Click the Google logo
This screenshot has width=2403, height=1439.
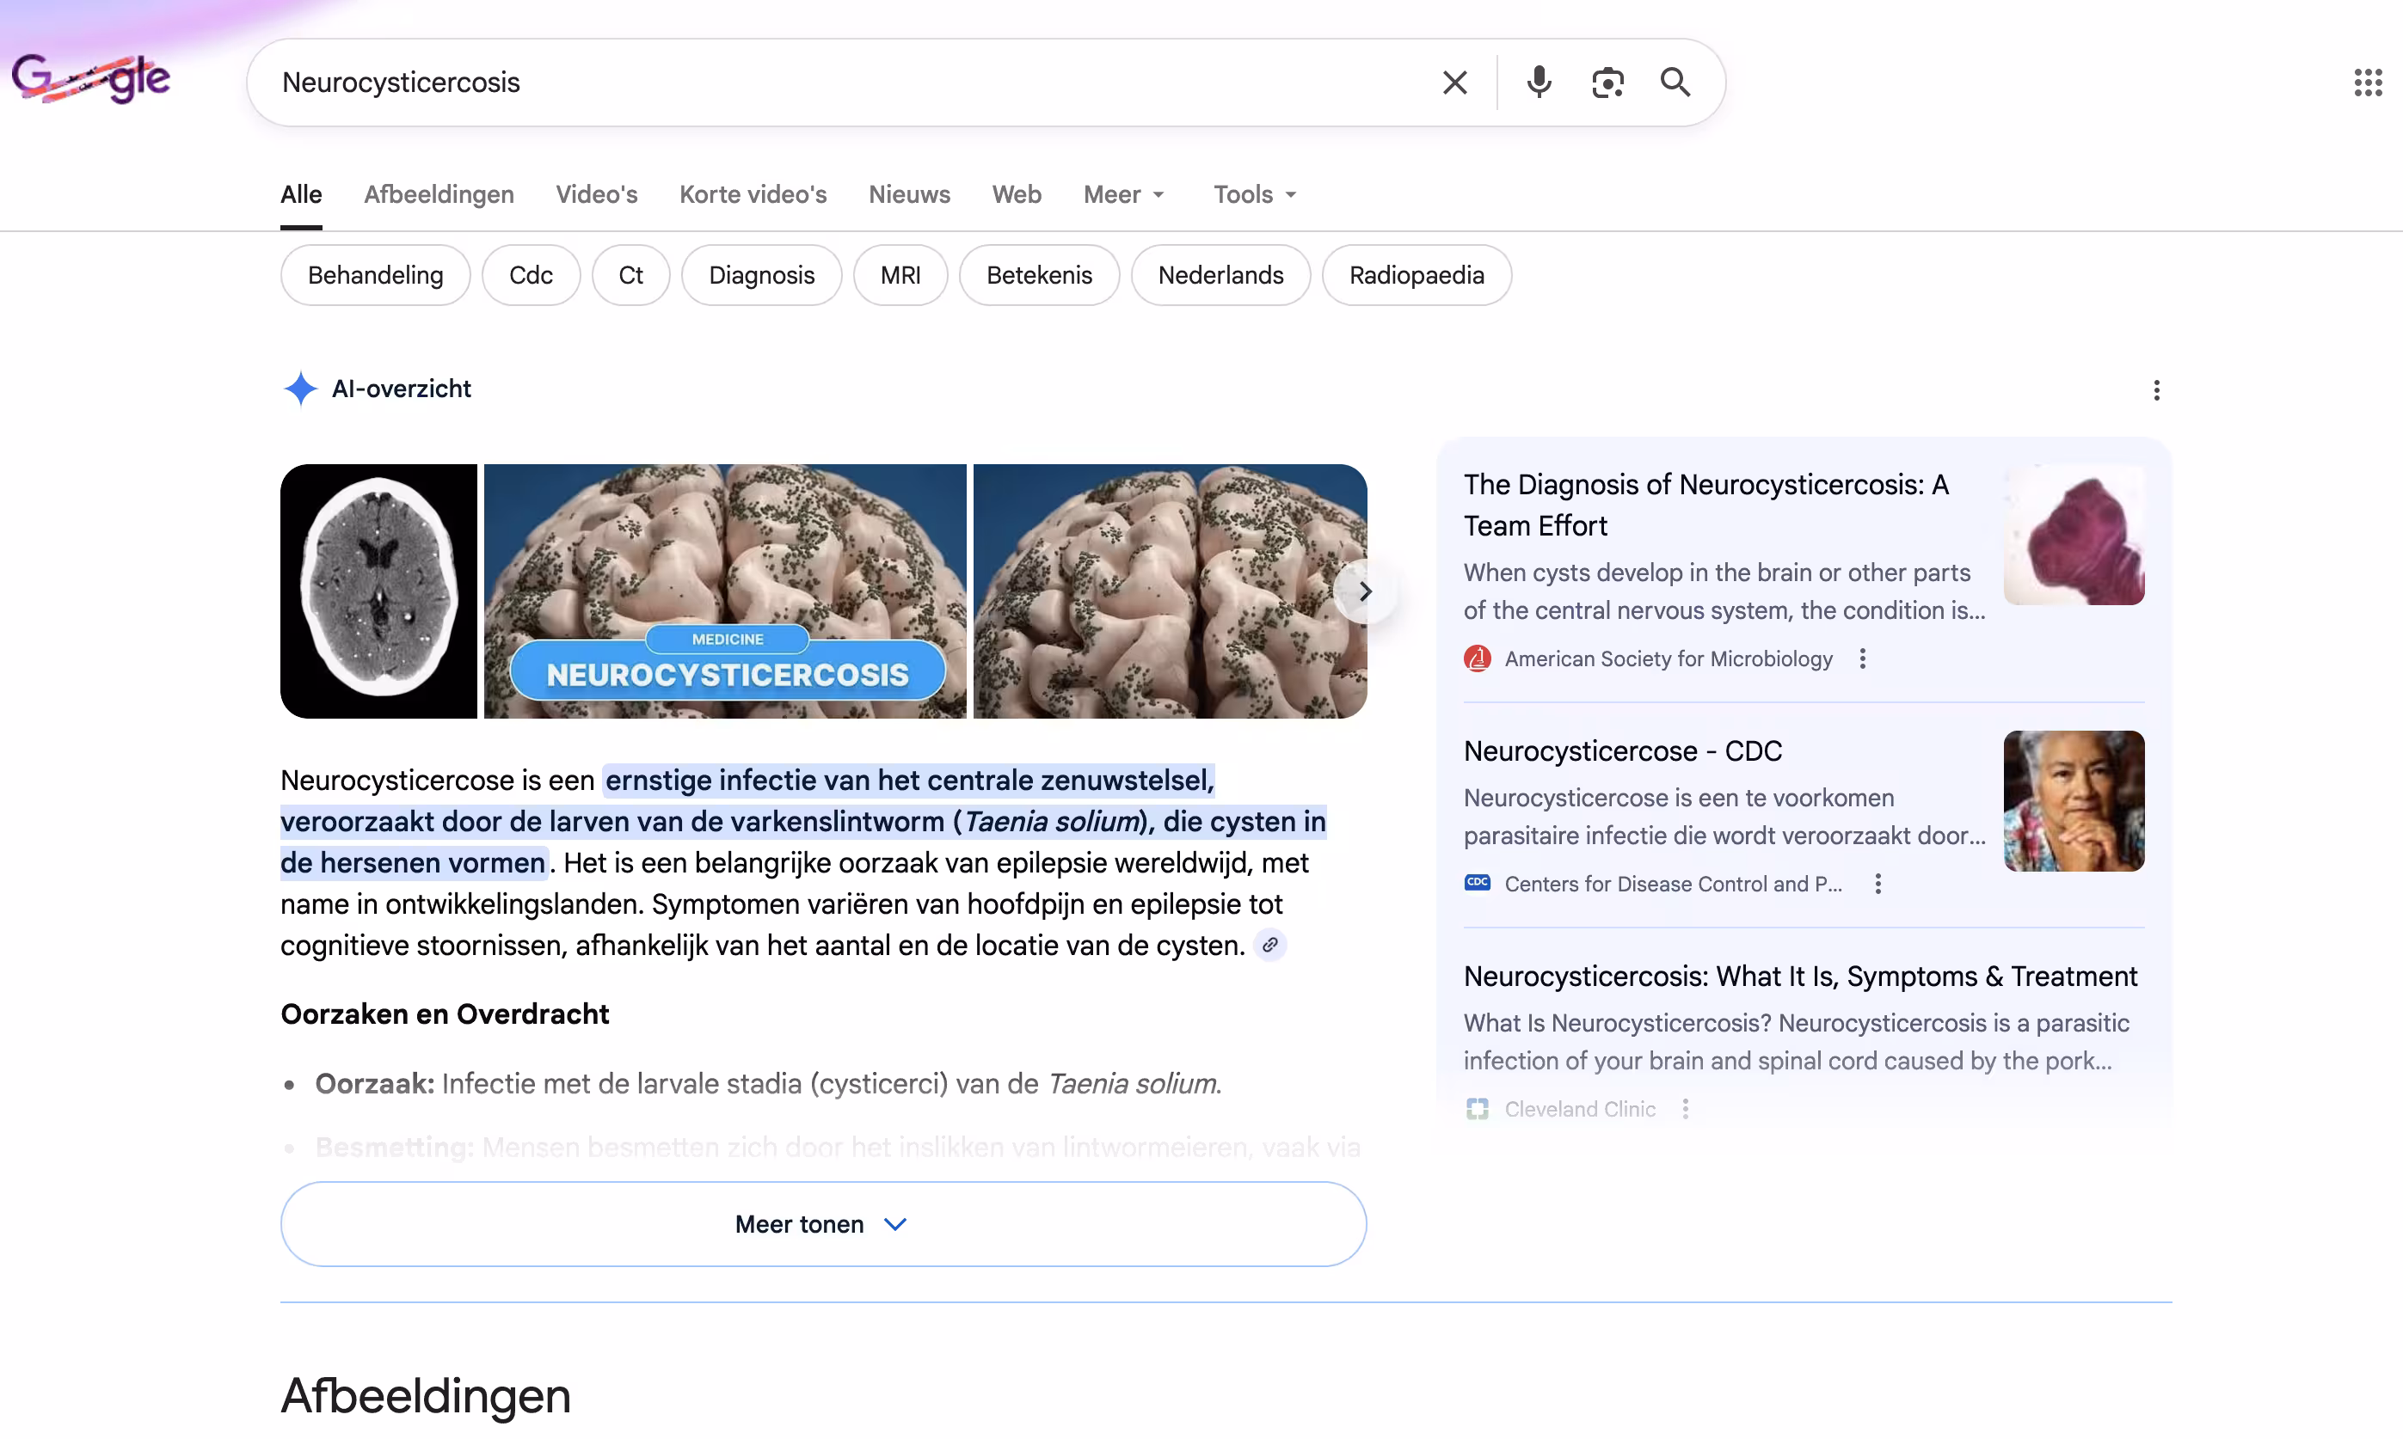(91, 77)
